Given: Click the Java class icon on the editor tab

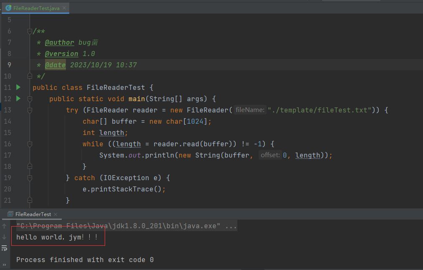Looking at the screenshot, I should (x=8, y=8).
